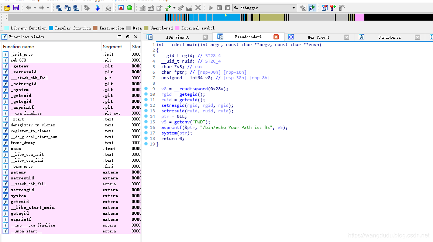This screenshot has height=242, width=433.
Task: Close the Structures tab
Action: coord(417,37)
